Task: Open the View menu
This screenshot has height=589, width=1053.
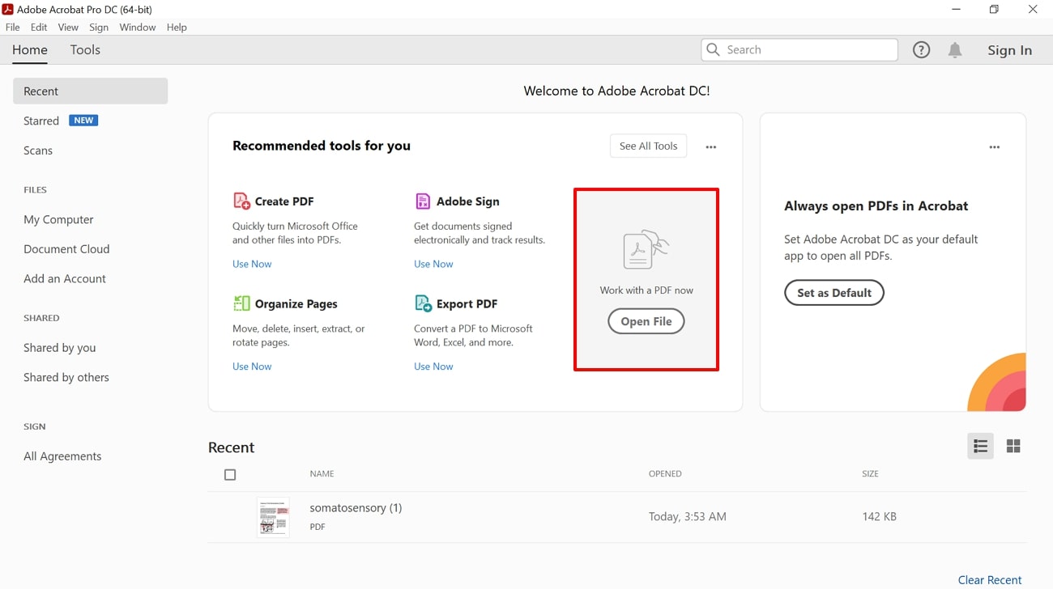Action: point(68,28)
